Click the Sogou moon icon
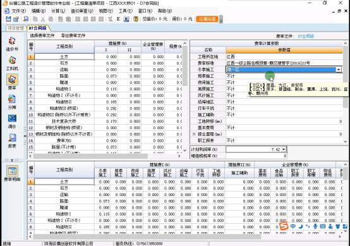Image resolution: width=350 pixels, height=246 pixels. click(x=301, y=226)
